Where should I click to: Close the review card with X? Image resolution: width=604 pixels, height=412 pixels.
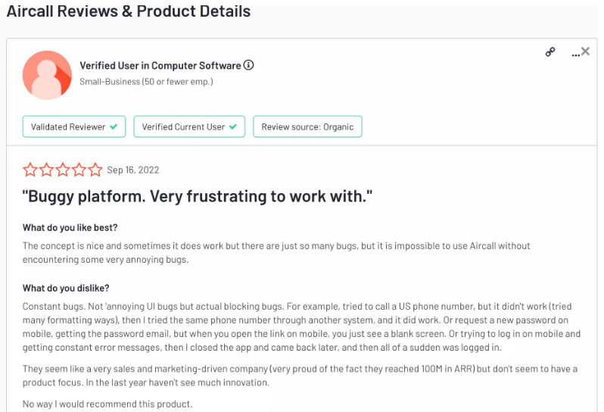(586, 51)
